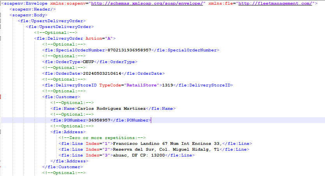Select the TypeCode attribute name
325x176 pixels.
click(110, 85)
